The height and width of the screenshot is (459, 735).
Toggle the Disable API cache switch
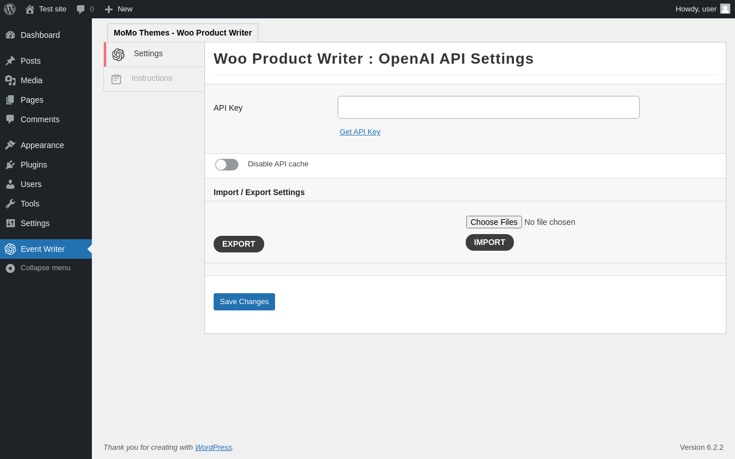click(x=227, y=165)
